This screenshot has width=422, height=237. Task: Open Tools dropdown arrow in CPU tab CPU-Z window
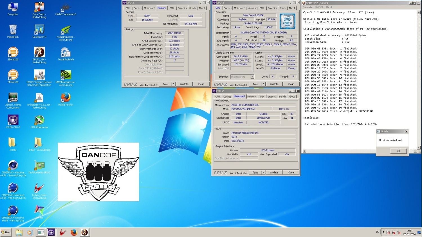point(263,84)
